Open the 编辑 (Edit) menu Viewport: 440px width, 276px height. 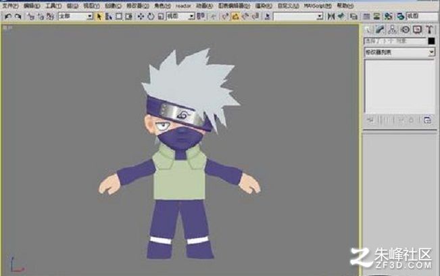click(32, 5)
